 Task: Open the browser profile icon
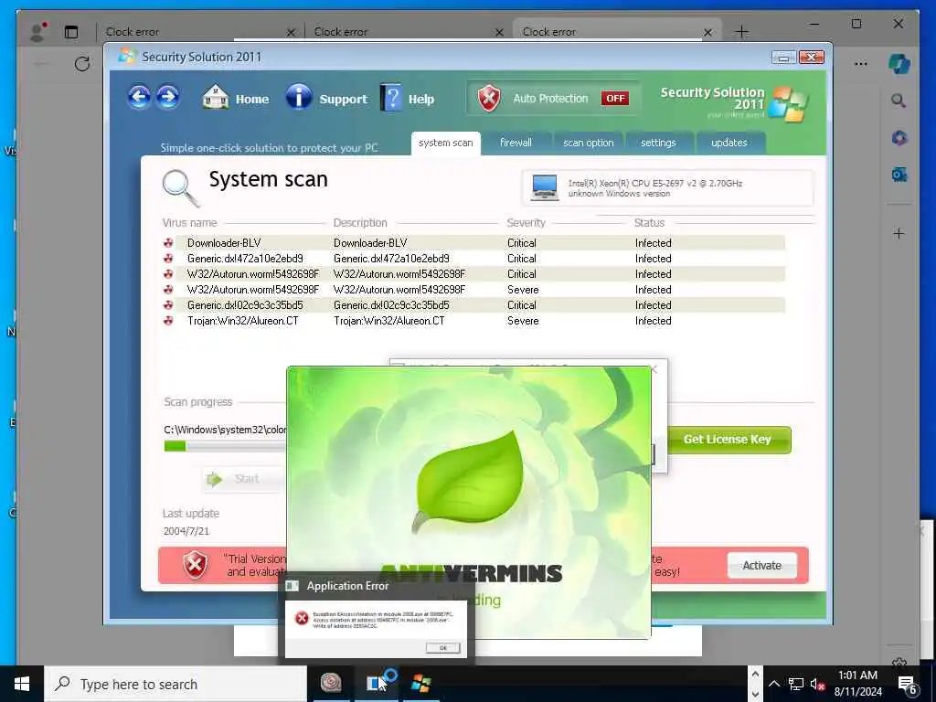[x=38, y=32]
